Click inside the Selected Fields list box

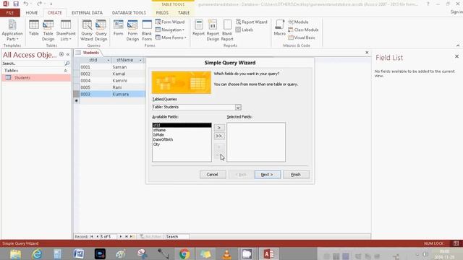[x=256, y=142]
